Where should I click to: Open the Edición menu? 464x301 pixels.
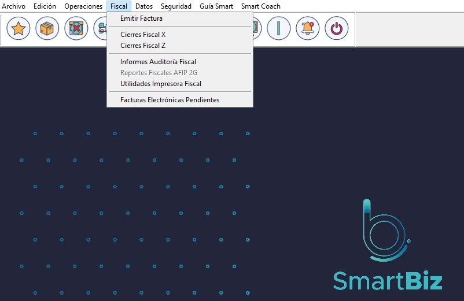point(45,6)
